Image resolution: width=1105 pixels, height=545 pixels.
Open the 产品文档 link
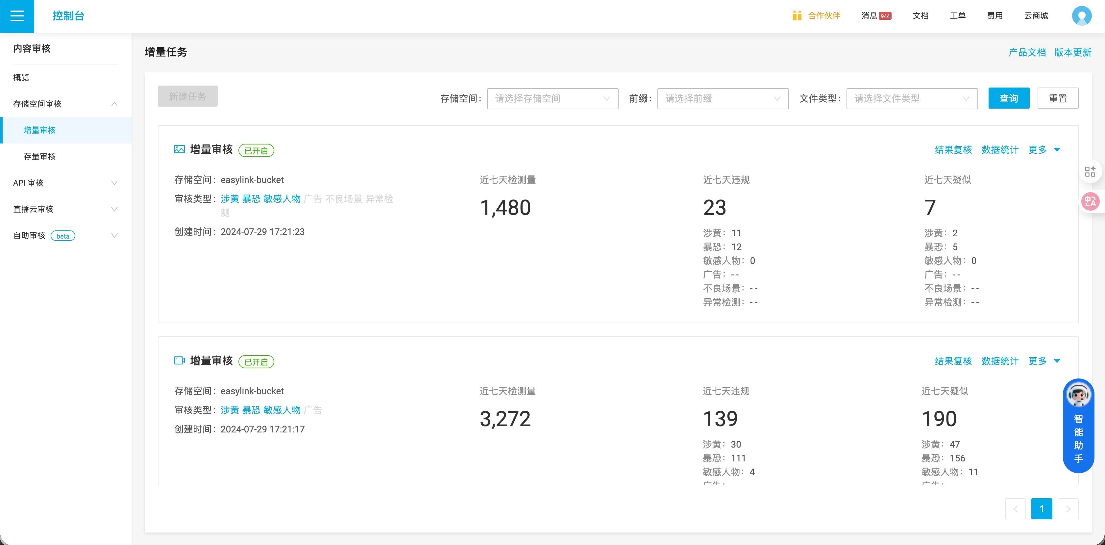coord(1027,52)
